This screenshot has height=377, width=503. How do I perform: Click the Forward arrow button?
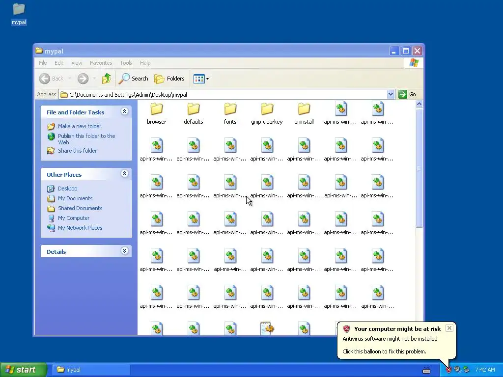click(83, 79)
